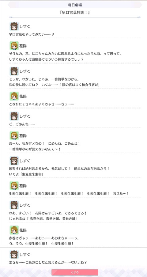
Task: Click the line しずくちゃんは演劇部でそういう練習するでしょ？
Action: point(46,59)
